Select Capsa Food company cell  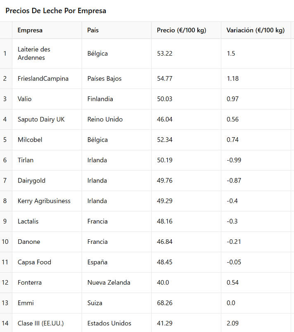47,262
